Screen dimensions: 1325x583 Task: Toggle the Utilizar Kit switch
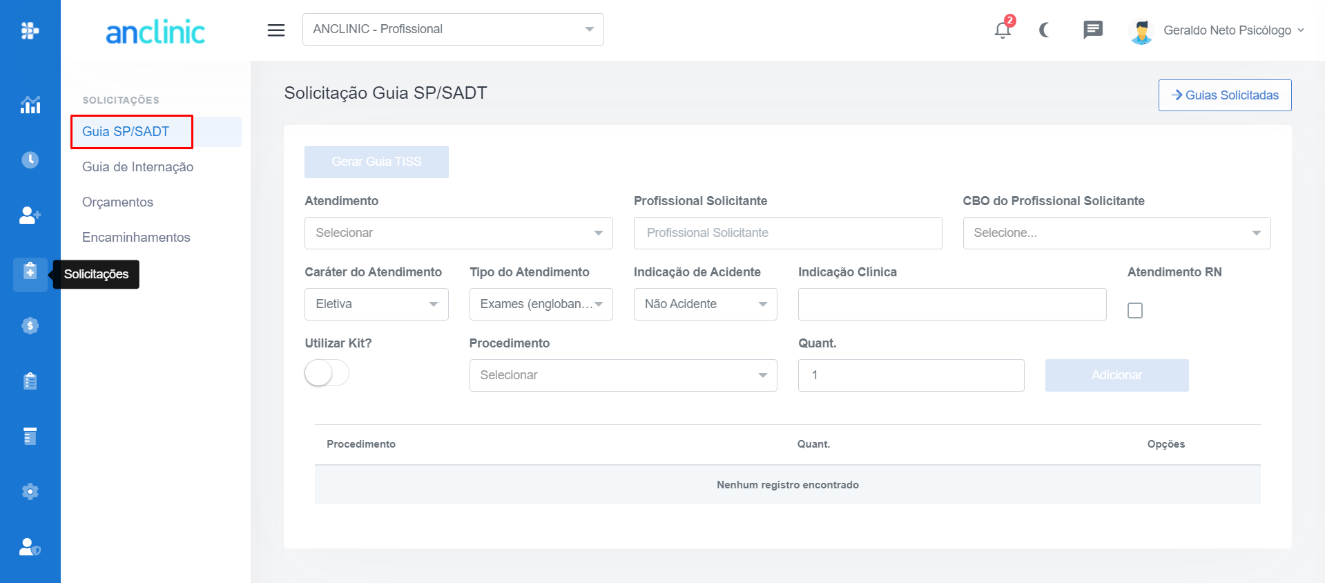tap(327, 373)
